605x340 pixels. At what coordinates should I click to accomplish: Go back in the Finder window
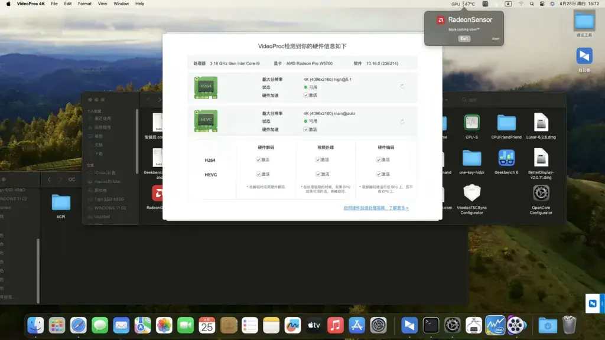(148, 100)
